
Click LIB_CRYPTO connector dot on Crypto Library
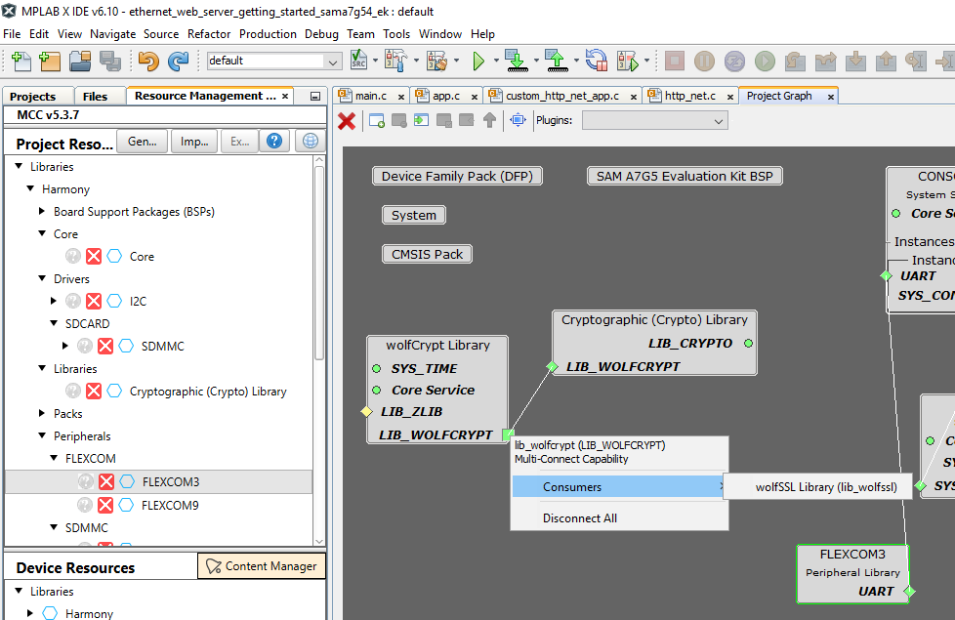pos(749,344)
